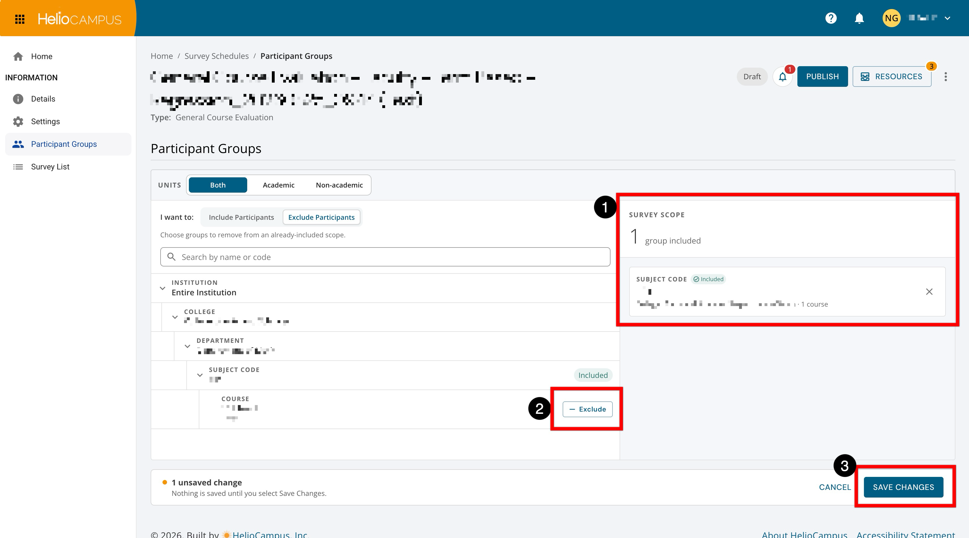The image size is (969, 538).
Task: Open Survey List in the sidebar
Action: coord(68,167)
